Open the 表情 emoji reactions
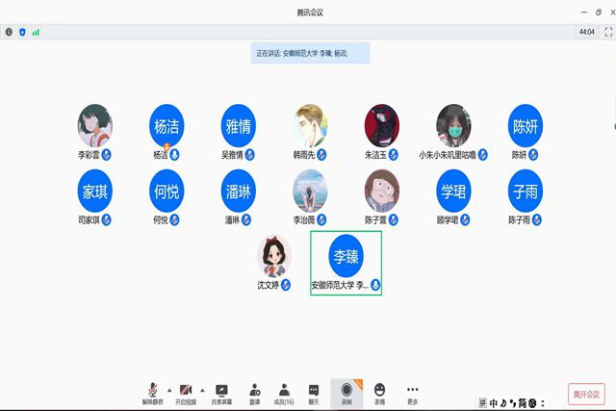The image size is (616, 411). [379, 393]
